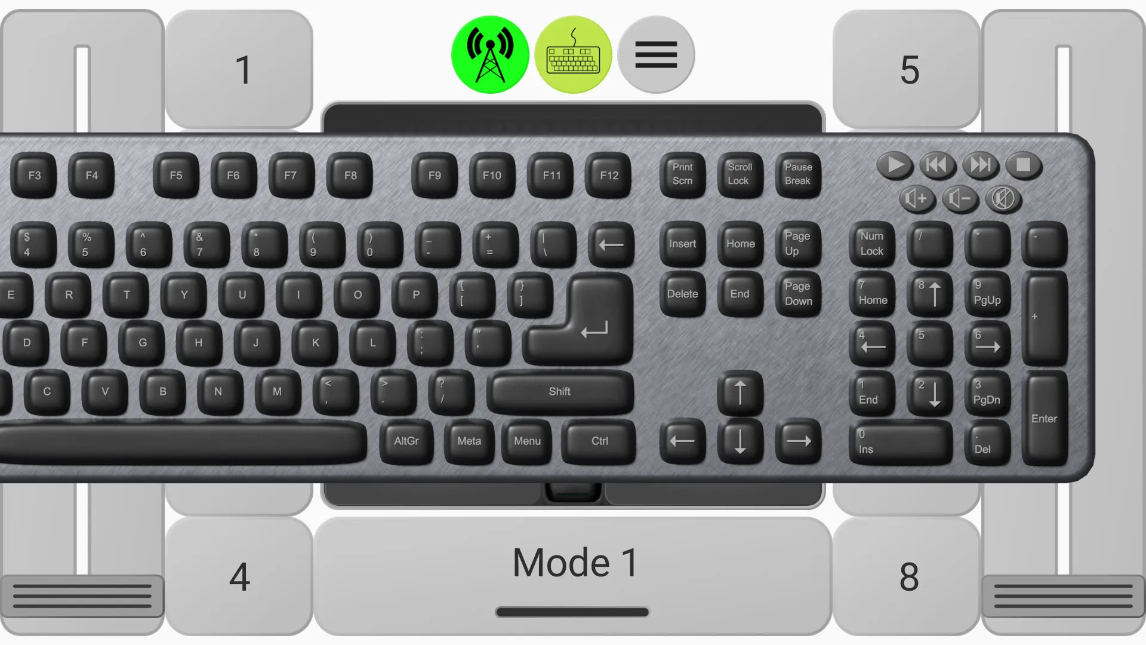Toggle the Num Lock key

[x=872, y=243]
